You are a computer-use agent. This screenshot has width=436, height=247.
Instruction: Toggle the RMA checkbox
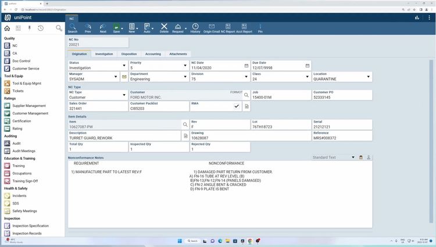[237, 106]
